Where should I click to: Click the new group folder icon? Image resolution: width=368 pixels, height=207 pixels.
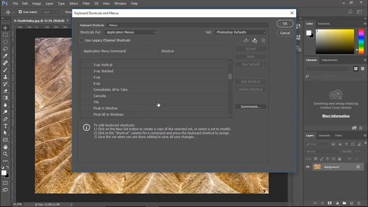344,203
